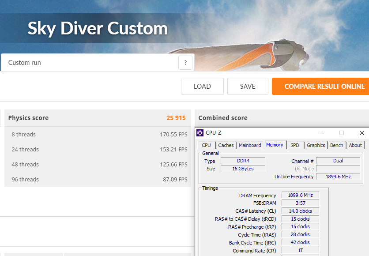This screenshot has width=369, height=256.
Task: Click the tRC value 42 clocks
Action: coord(300,242)
